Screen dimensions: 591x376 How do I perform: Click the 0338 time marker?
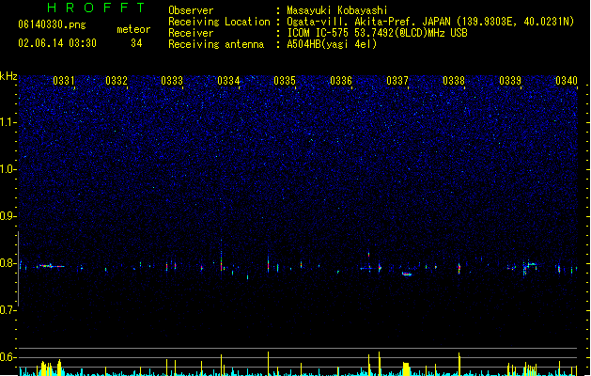[454, 81]
